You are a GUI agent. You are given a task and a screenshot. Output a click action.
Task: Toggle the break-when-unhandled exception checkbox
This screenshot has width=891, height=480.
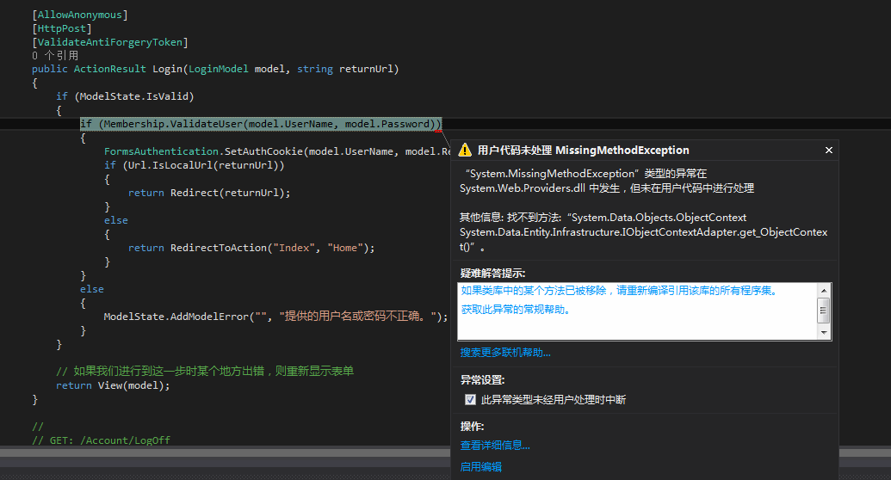[x=470, y=399]
